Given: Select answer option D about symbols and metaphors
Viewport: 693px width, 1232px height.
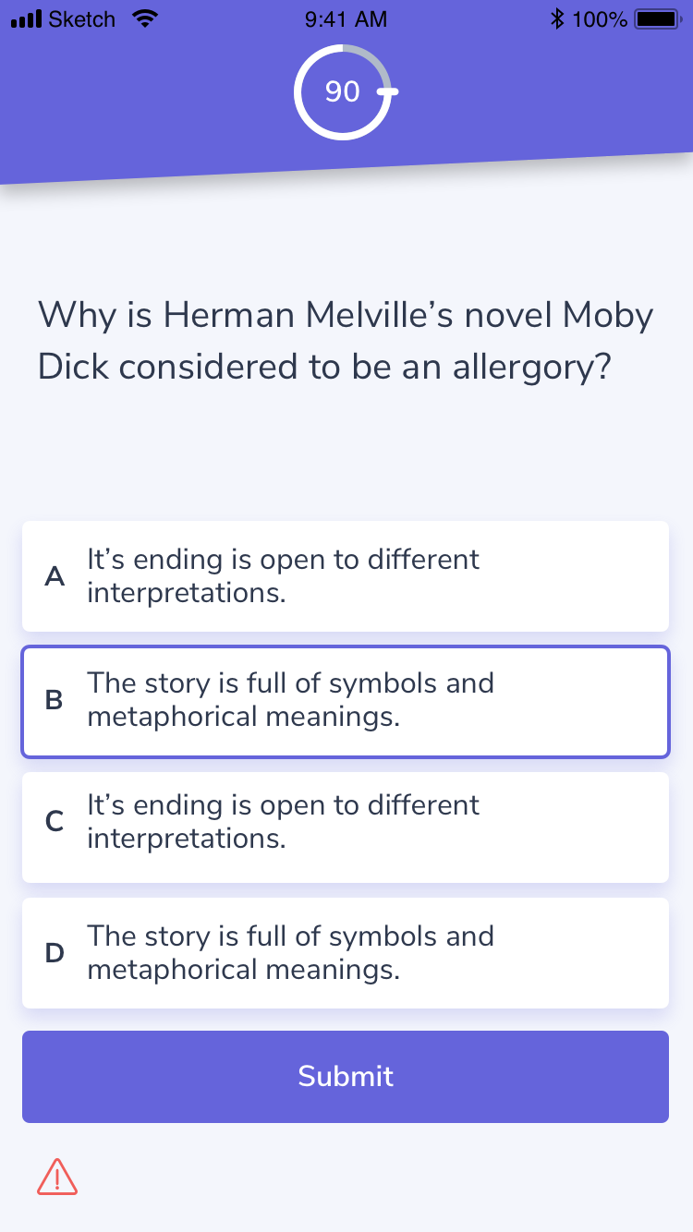Looking at the screenshot, I should (345, 952).
